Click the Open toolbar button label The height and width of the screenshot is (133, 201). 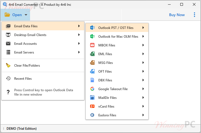point(17,15)
